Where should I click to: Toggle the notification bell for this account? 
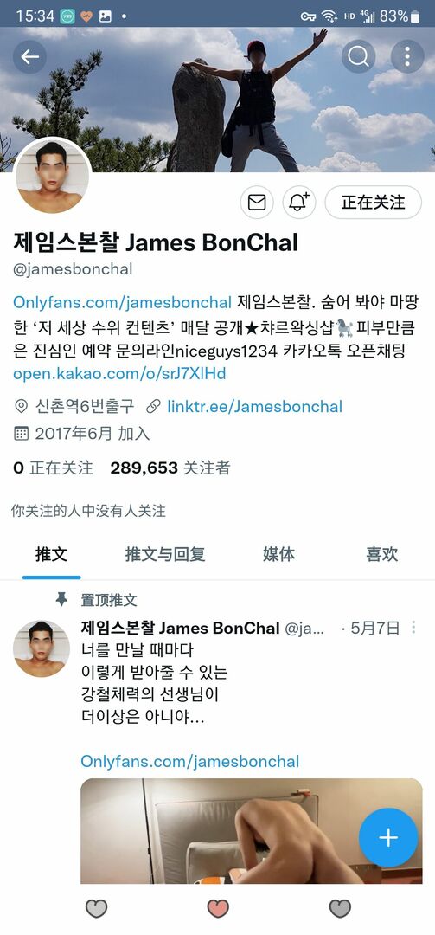pos(299,203)
